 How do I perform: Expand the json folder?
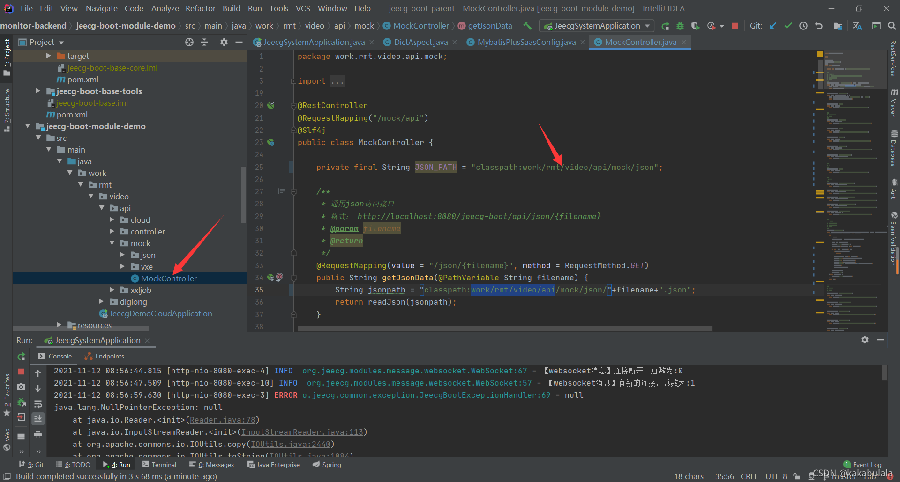pos(122,255)
